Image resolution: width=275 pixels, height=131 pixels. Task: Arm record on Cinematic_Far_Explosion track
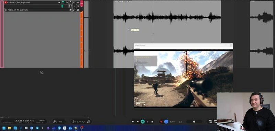click(5, 2)
